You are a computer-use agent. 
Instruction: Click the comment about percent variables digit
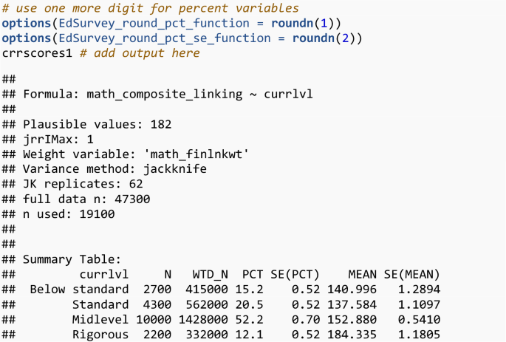coord(151,8)
